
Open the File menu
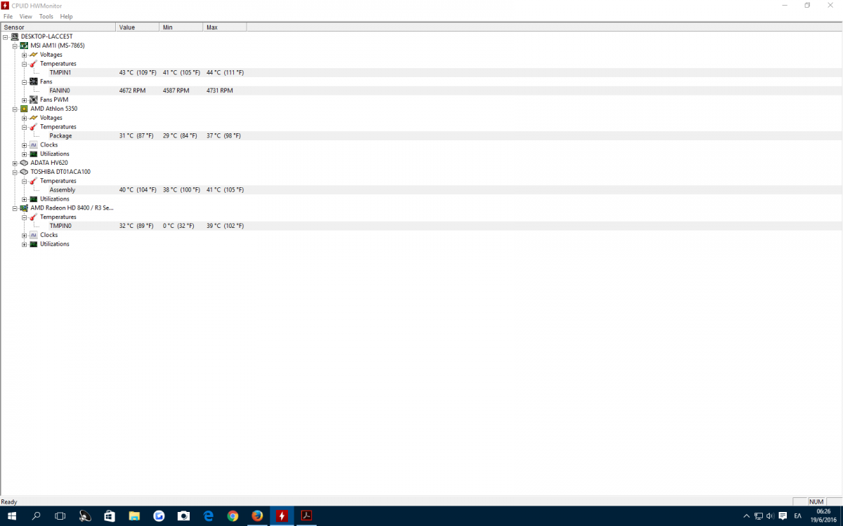coord(8,16)
